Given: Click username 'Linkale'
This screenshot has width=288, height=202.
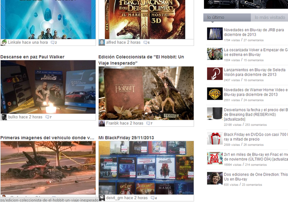Looking at the screenshot, I should [x=14, y=42].
